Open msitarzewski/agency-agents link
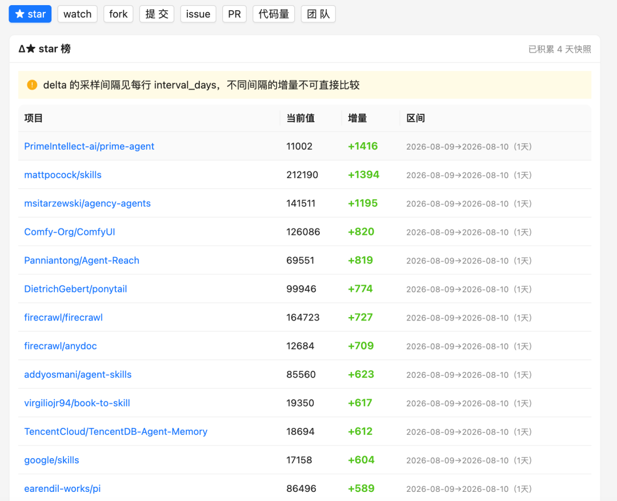Screen dimensions: 617x501 87,203
